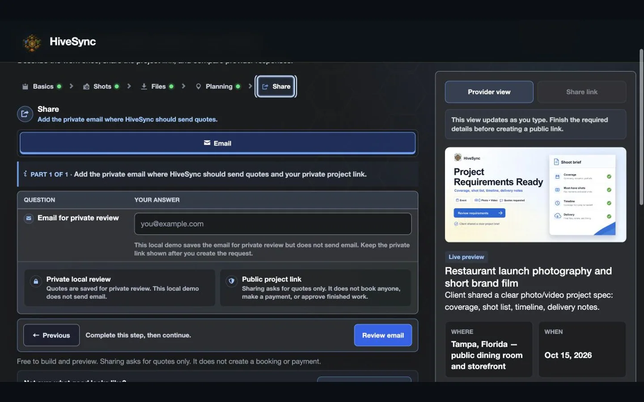Click envelope icon beside Email for private review
This screenshot has width=644, height=402.
pyautogui.click(x=29, y=218)
